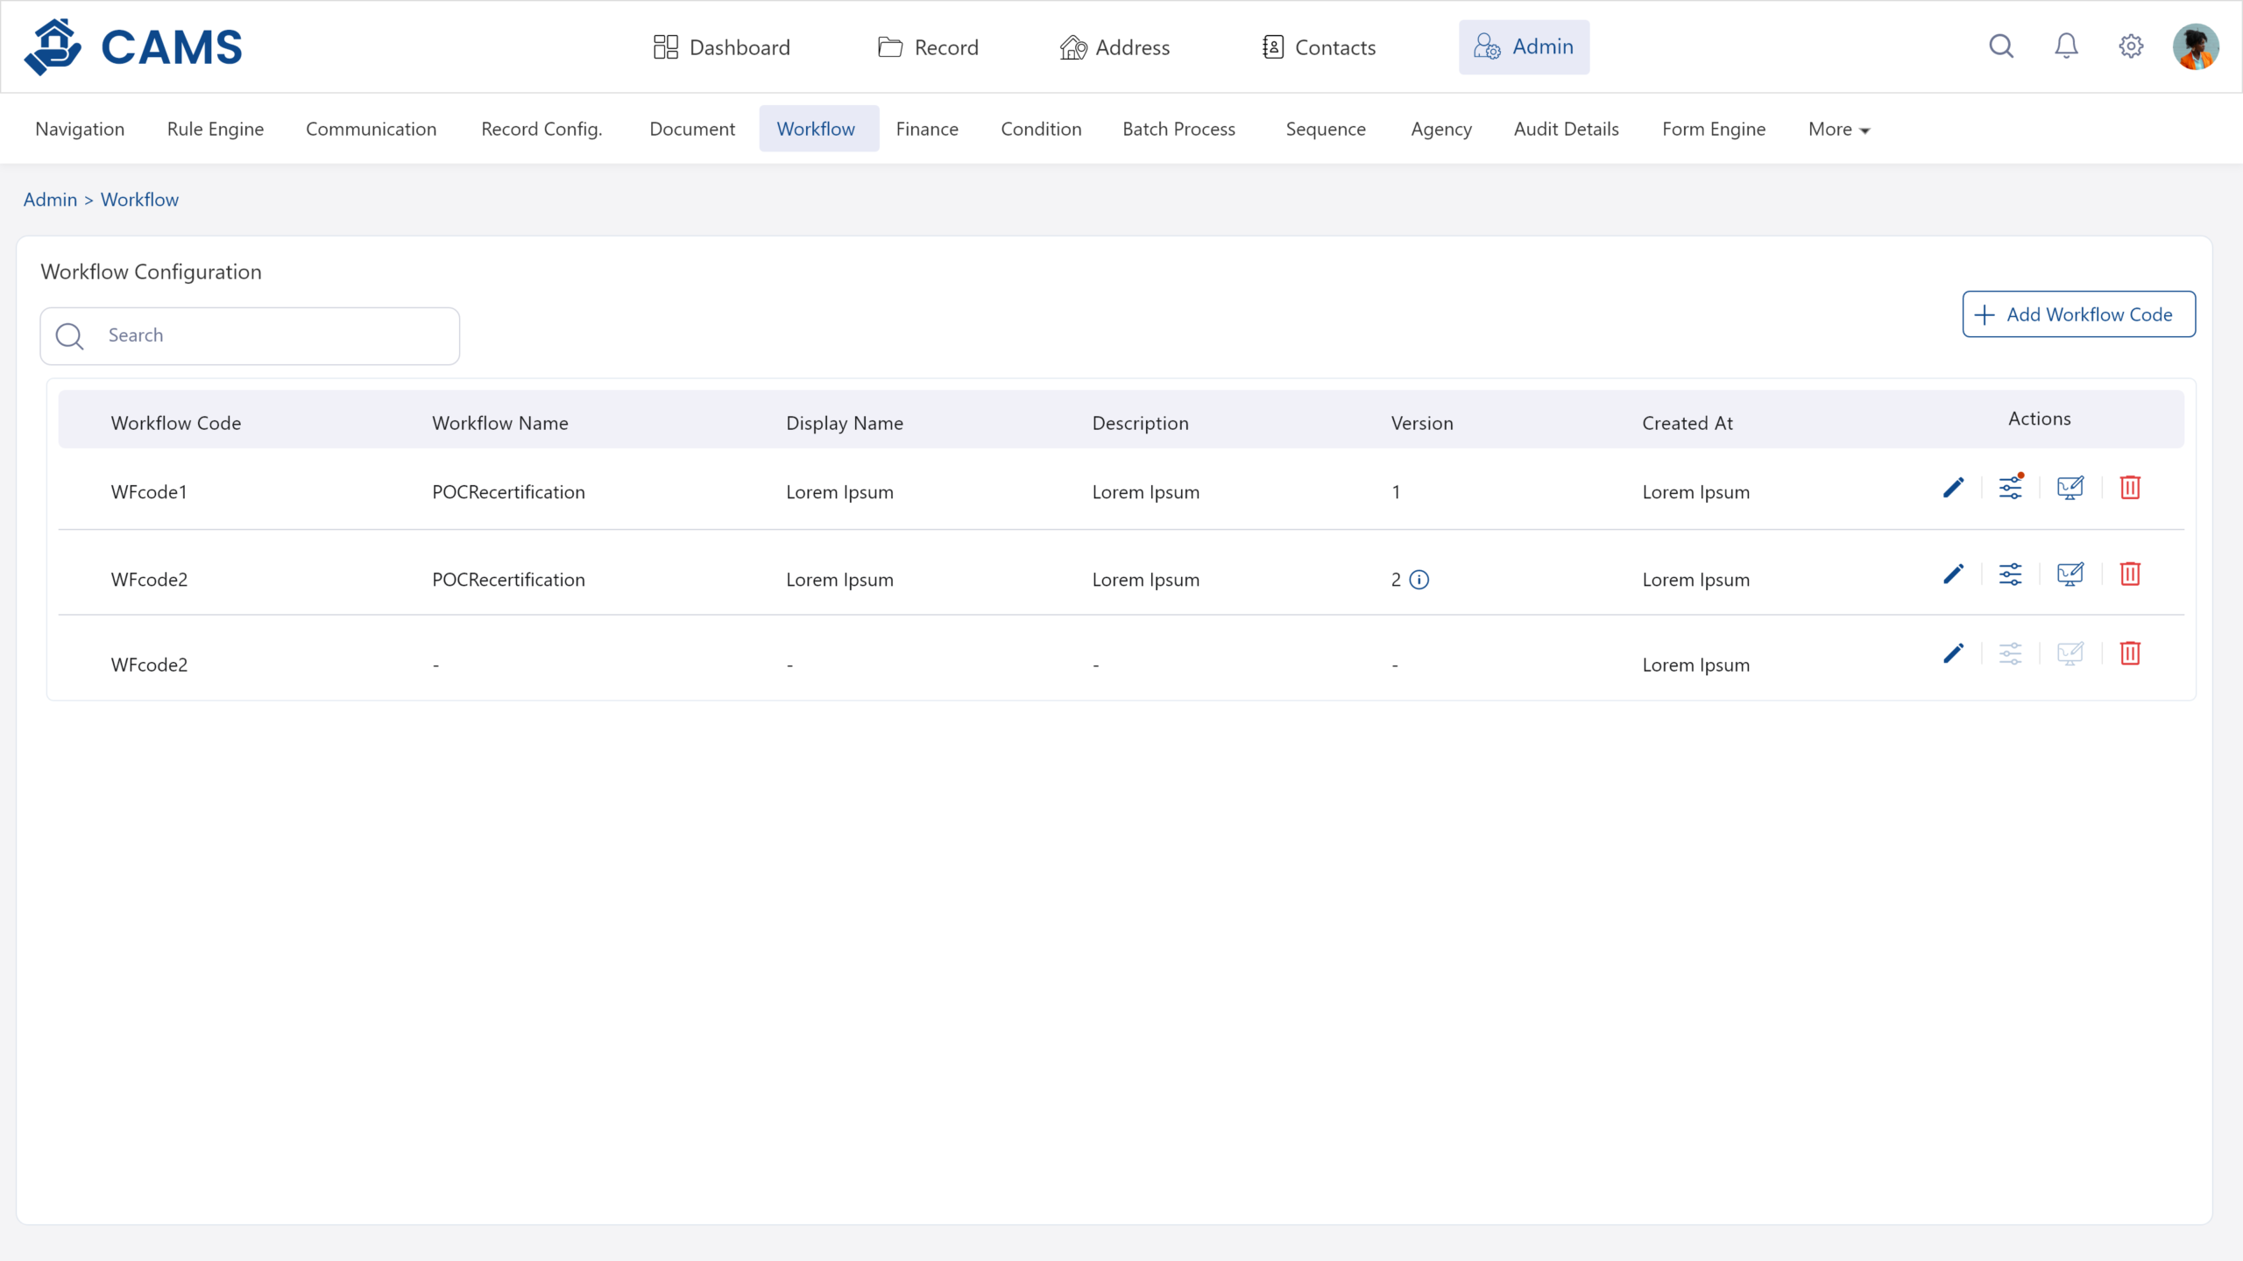Go to the Form Engine tab

pos(1713,130)
